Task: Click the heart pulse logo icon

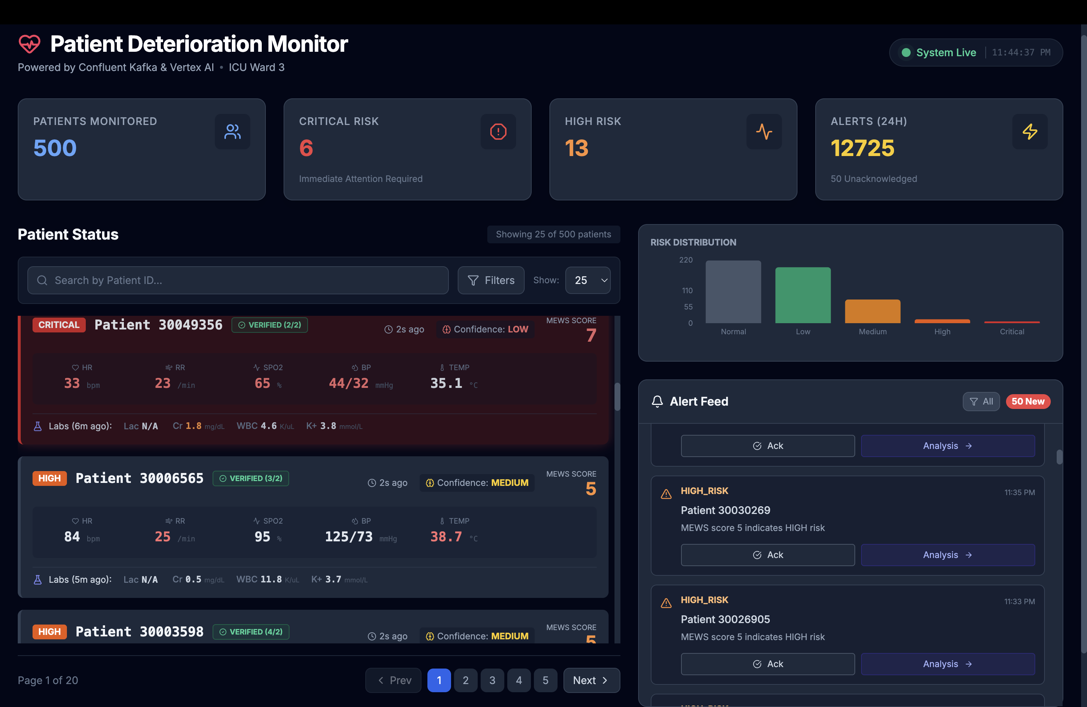Action: pos(29,44)
